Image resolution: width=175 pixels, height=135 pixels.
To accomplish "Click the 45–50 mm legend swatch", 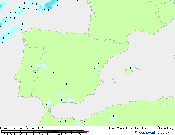I will 81,131.
